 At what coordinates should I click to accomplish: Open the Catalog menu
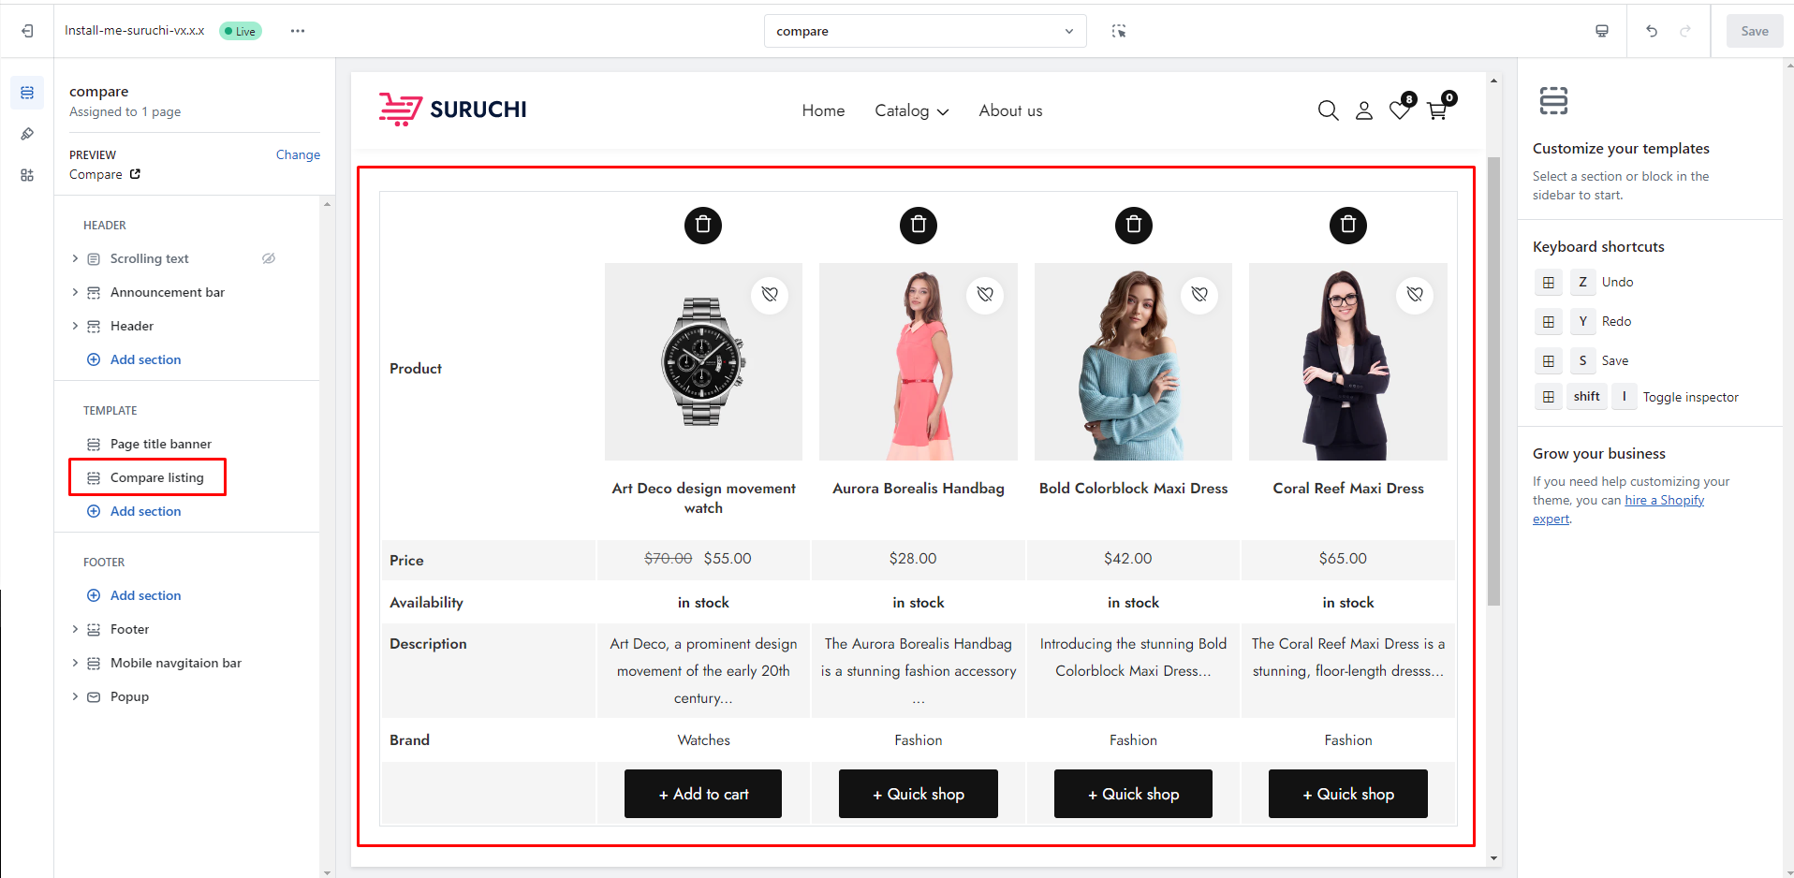[x=911, y=110]
